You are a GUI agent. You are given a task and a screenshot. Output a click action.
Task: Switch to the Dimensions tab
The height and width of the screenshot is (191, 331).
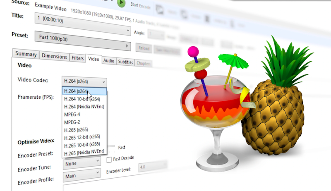[54, 56]
